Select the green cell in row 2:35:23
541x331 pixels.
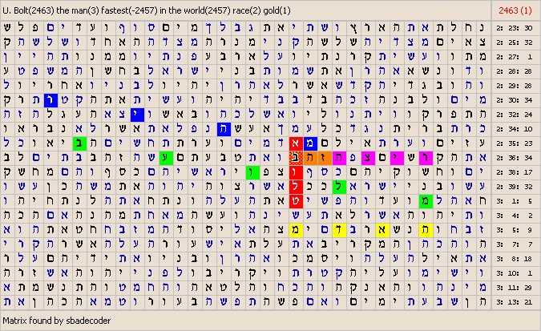coord(79,143)
